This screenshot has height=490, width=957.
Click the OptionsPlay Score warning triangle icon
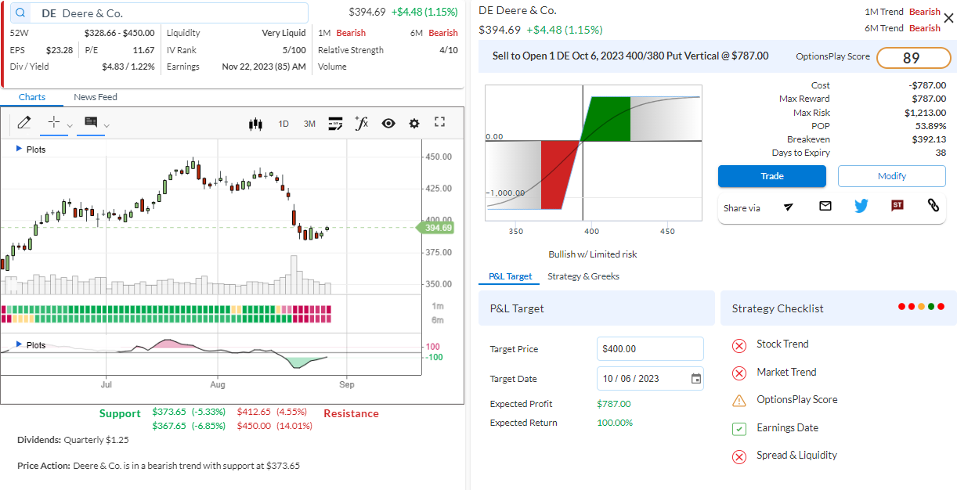(x=739, y=401)
